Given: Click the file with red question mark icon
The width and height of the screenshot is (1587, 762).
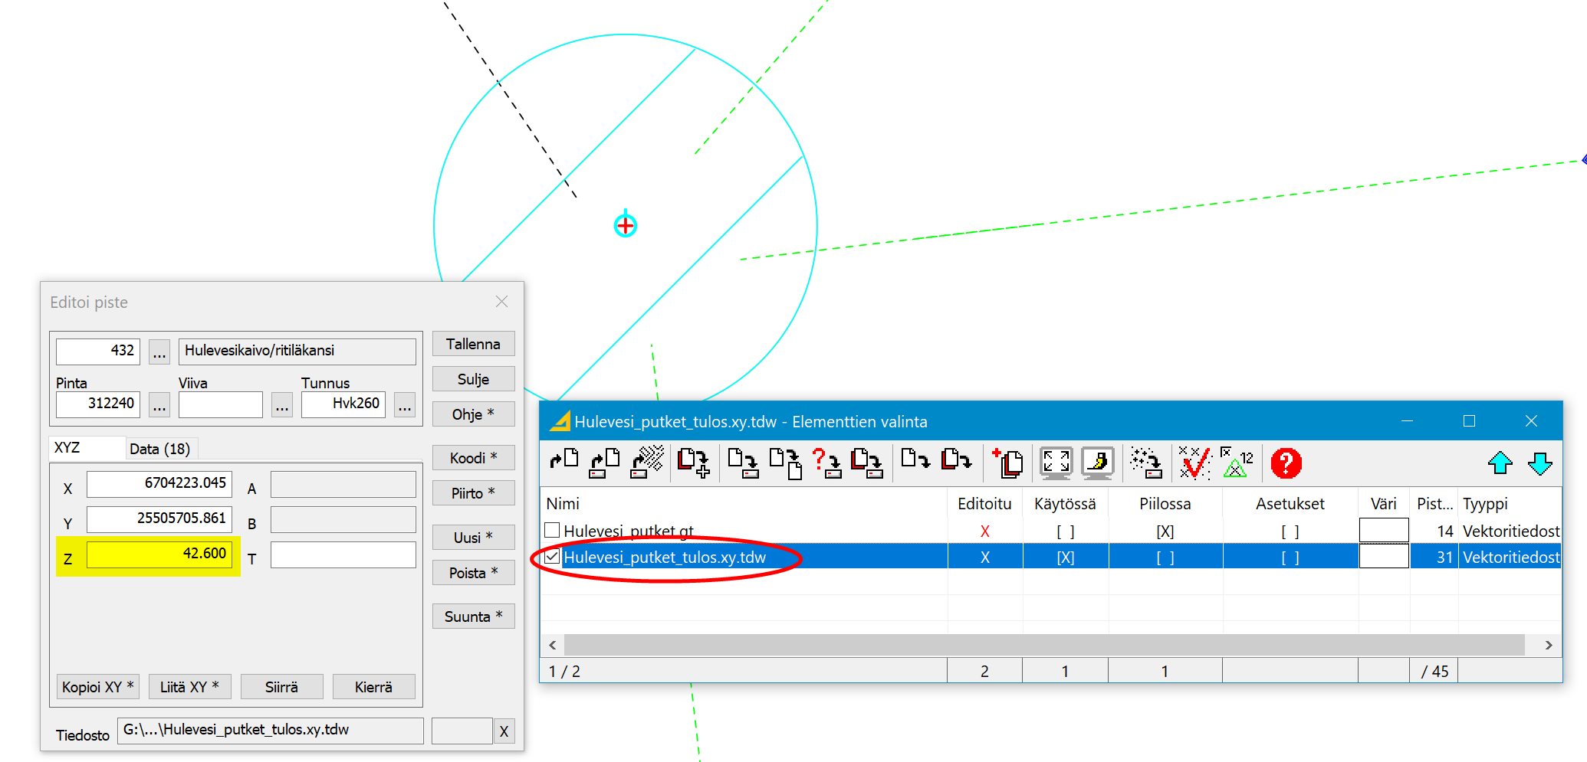Looking at the screenshot, I should (x=826, y=463).
